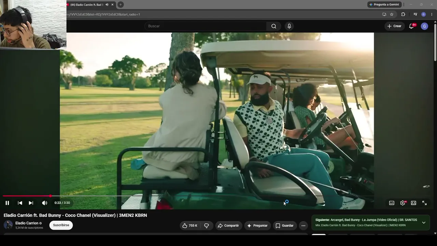Pause the video playback
This screenshot has width=437, height=246.
[x=7, y=203]
